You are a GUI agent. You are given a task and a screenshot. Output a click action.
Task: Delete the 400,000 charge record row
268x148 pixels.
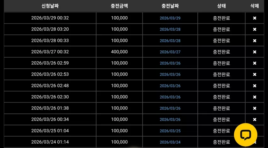(255, 52)
